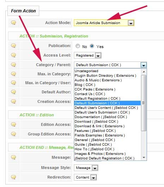Choose Audio & Music ( Extensions )
Viewport: 164px width, 187px height.
107,80
